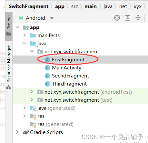Image resolution: width=148 pixels, height=143 pixels.
Task: Select the ThirdFragment class
Action: 69,84
